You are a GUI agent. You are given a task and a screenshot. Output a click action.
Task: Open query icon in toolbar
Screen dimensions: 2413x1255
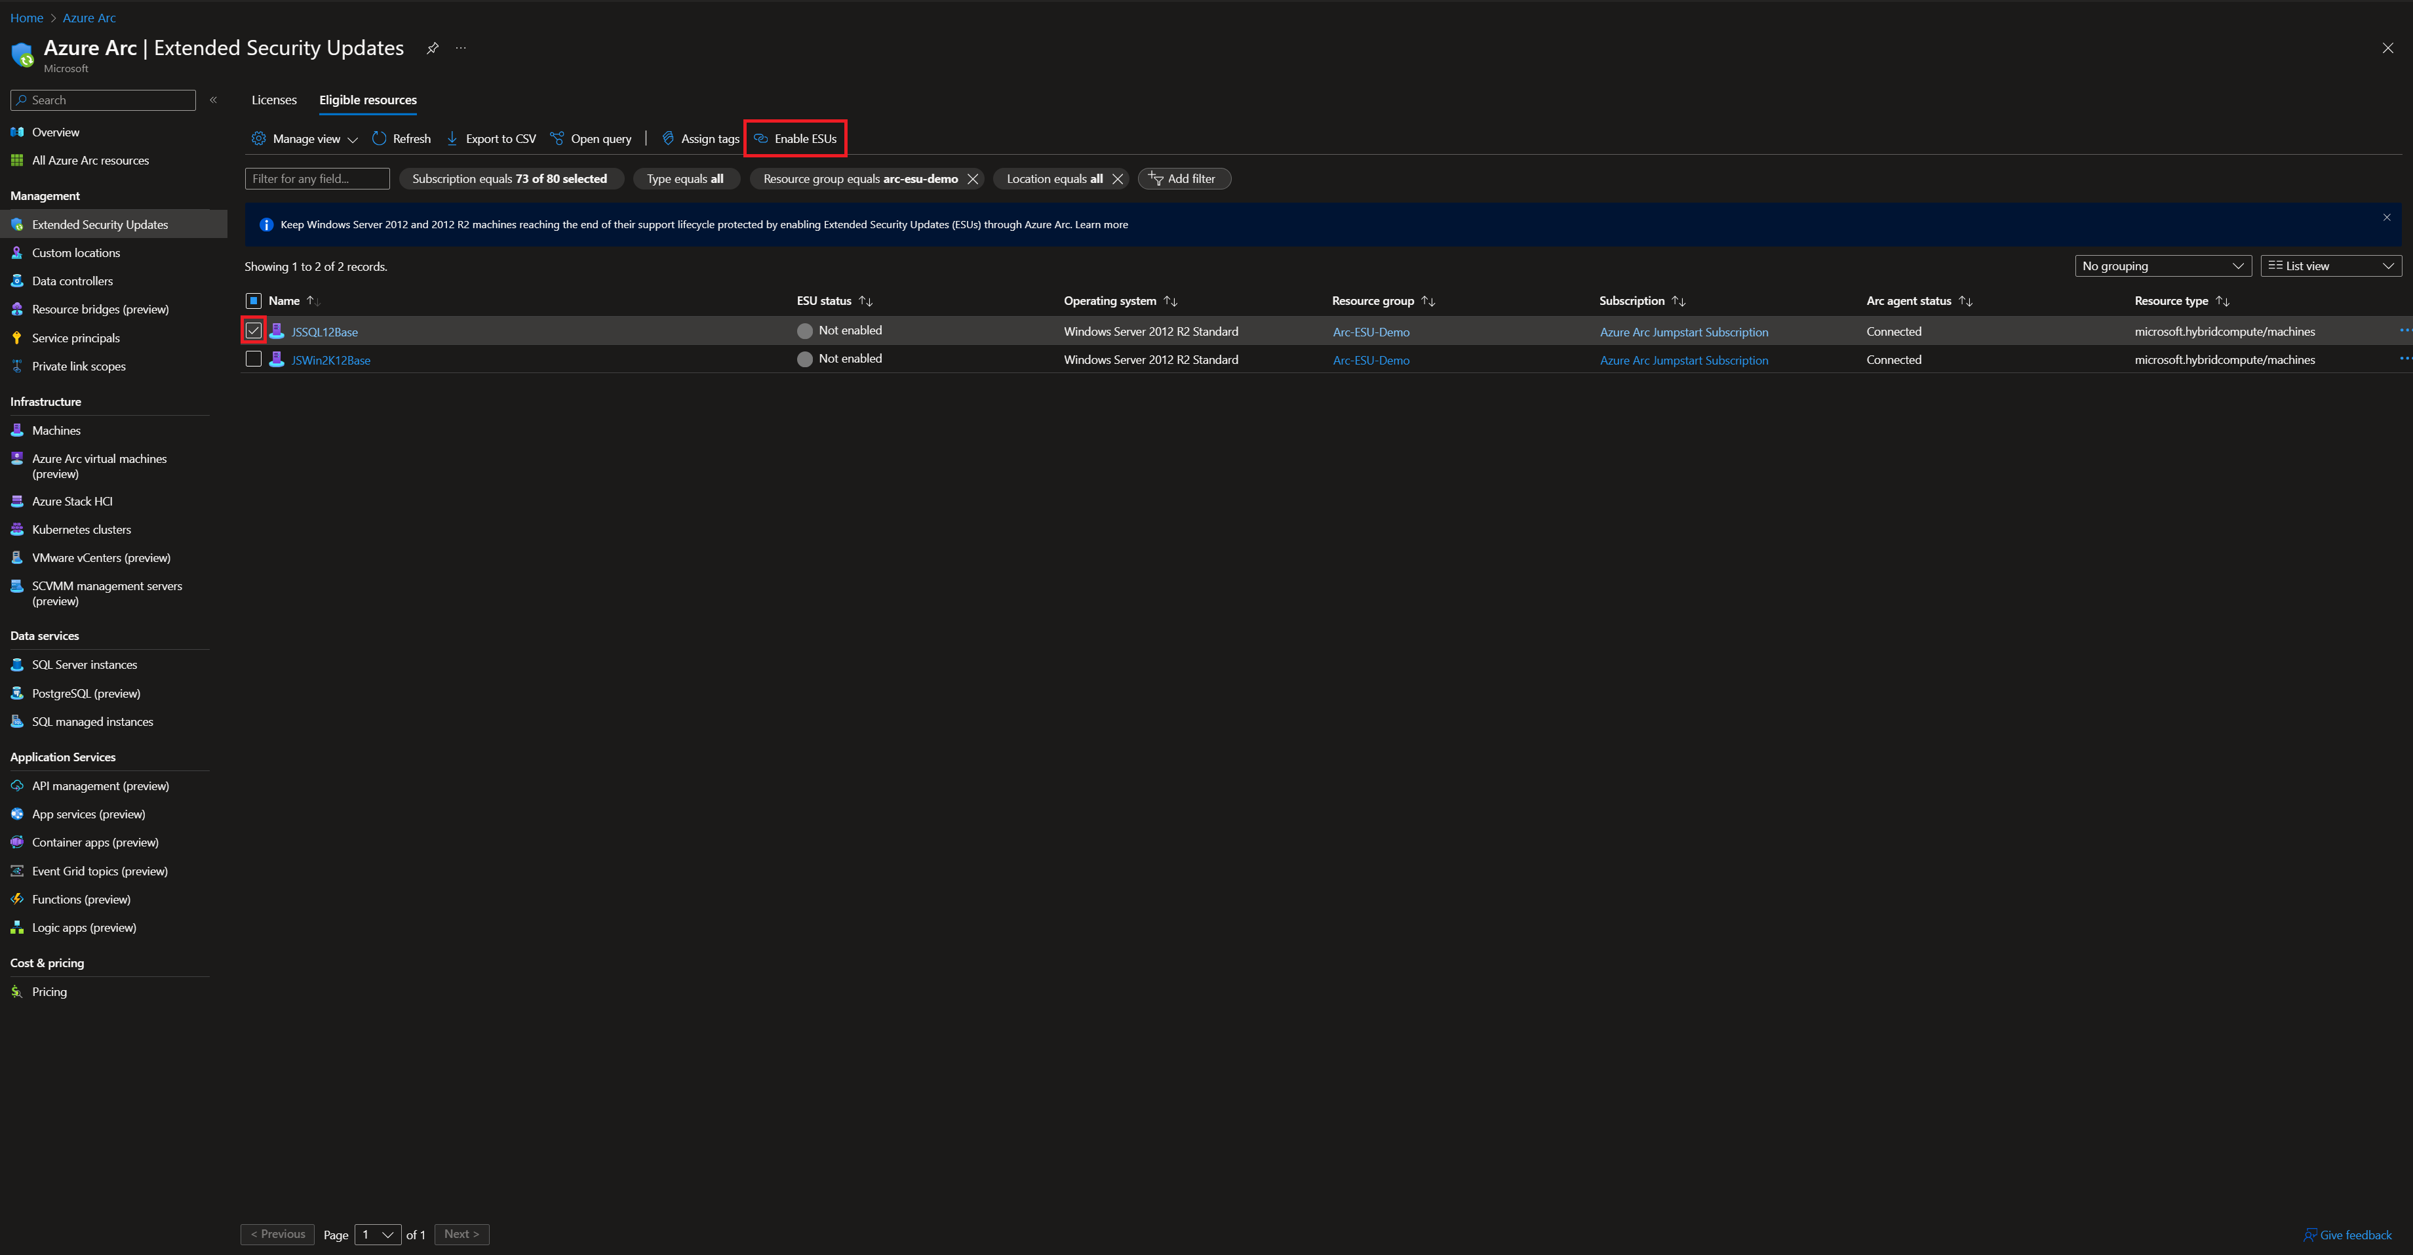click(x=557, y=139)
